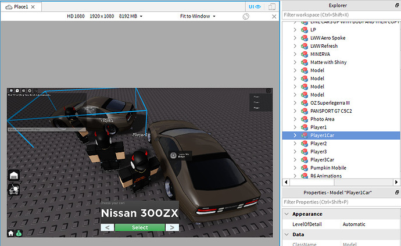The height and width of the screenshot is (246, 401).
Task: Select the Player3 tree item
Action: [318, 152]
